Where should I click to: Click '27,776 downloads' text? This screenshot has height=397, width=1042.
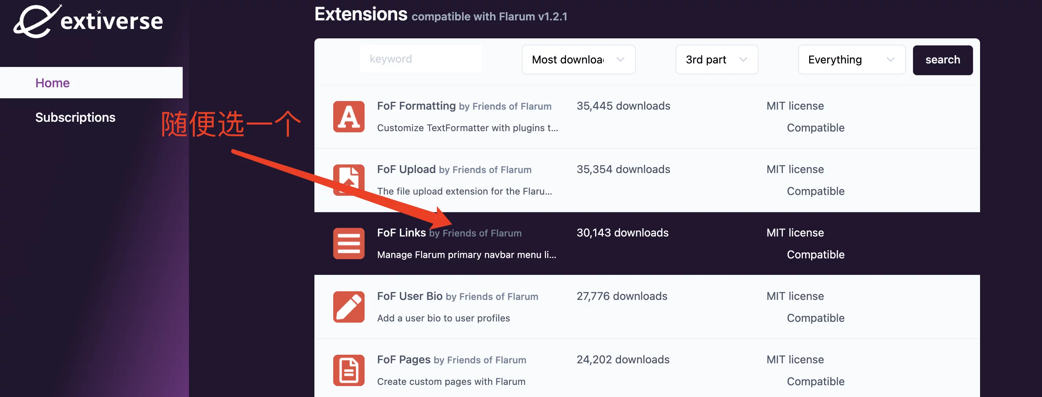(622, 296)
